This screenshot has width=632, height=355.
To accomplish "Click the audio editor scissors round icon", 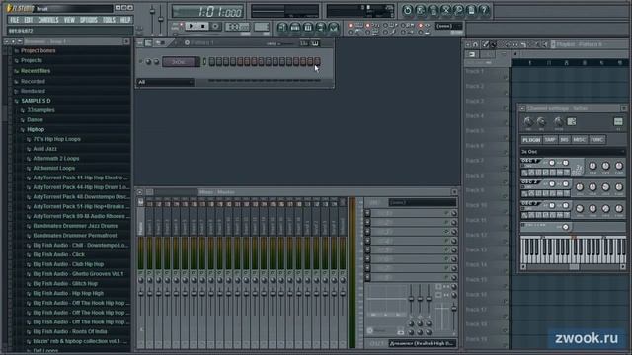I will tap(445, 10).
